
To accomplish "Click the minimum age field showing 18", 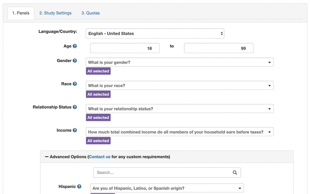I will (x=125, y=48).
